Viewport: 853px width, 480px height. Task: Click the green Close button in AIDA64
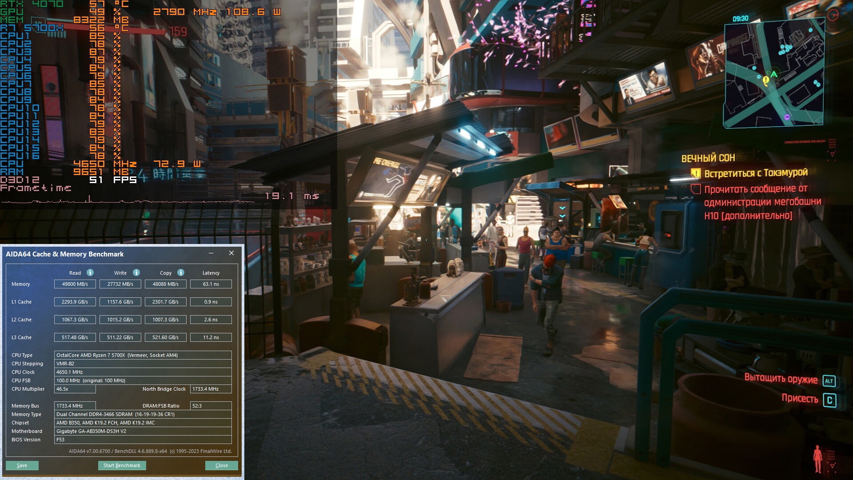(221, 465)
